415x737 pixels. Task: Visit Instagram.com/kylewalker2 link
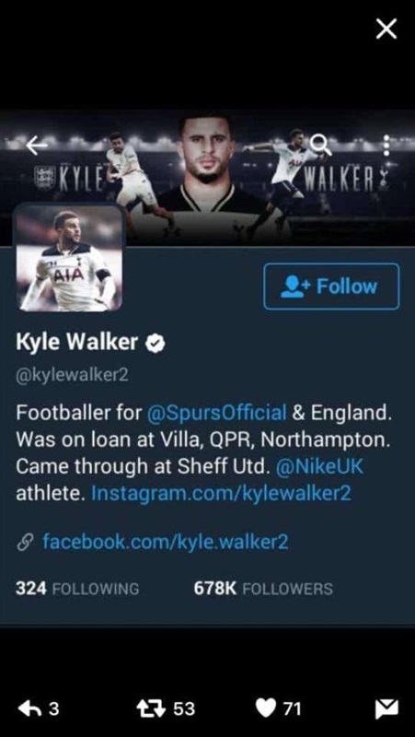coord(221,494)
